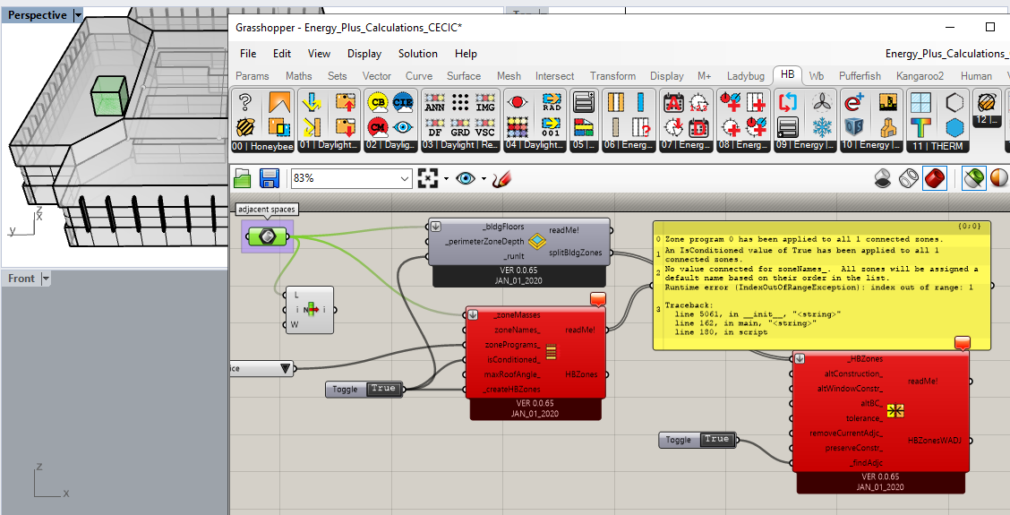1010x515 pixels.
Task: Click the GRD grid-based recipe icon
Action: (460, 129)
